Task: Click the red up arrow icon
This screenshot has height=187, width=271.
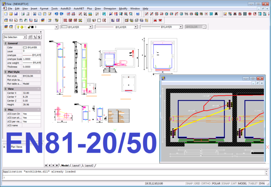Action: coord(155,20)
